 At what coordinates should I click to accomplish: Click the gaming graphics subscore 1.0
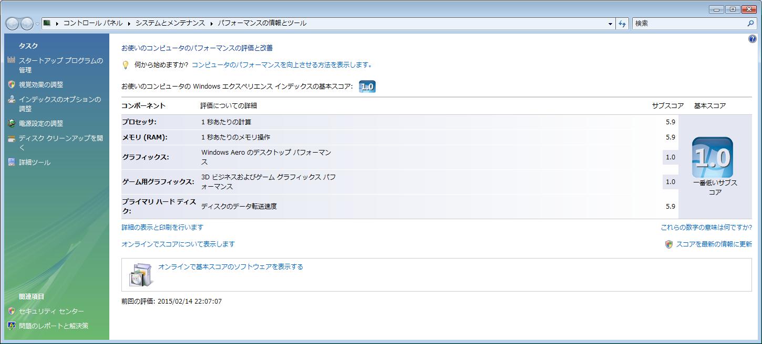click(670, 182)
